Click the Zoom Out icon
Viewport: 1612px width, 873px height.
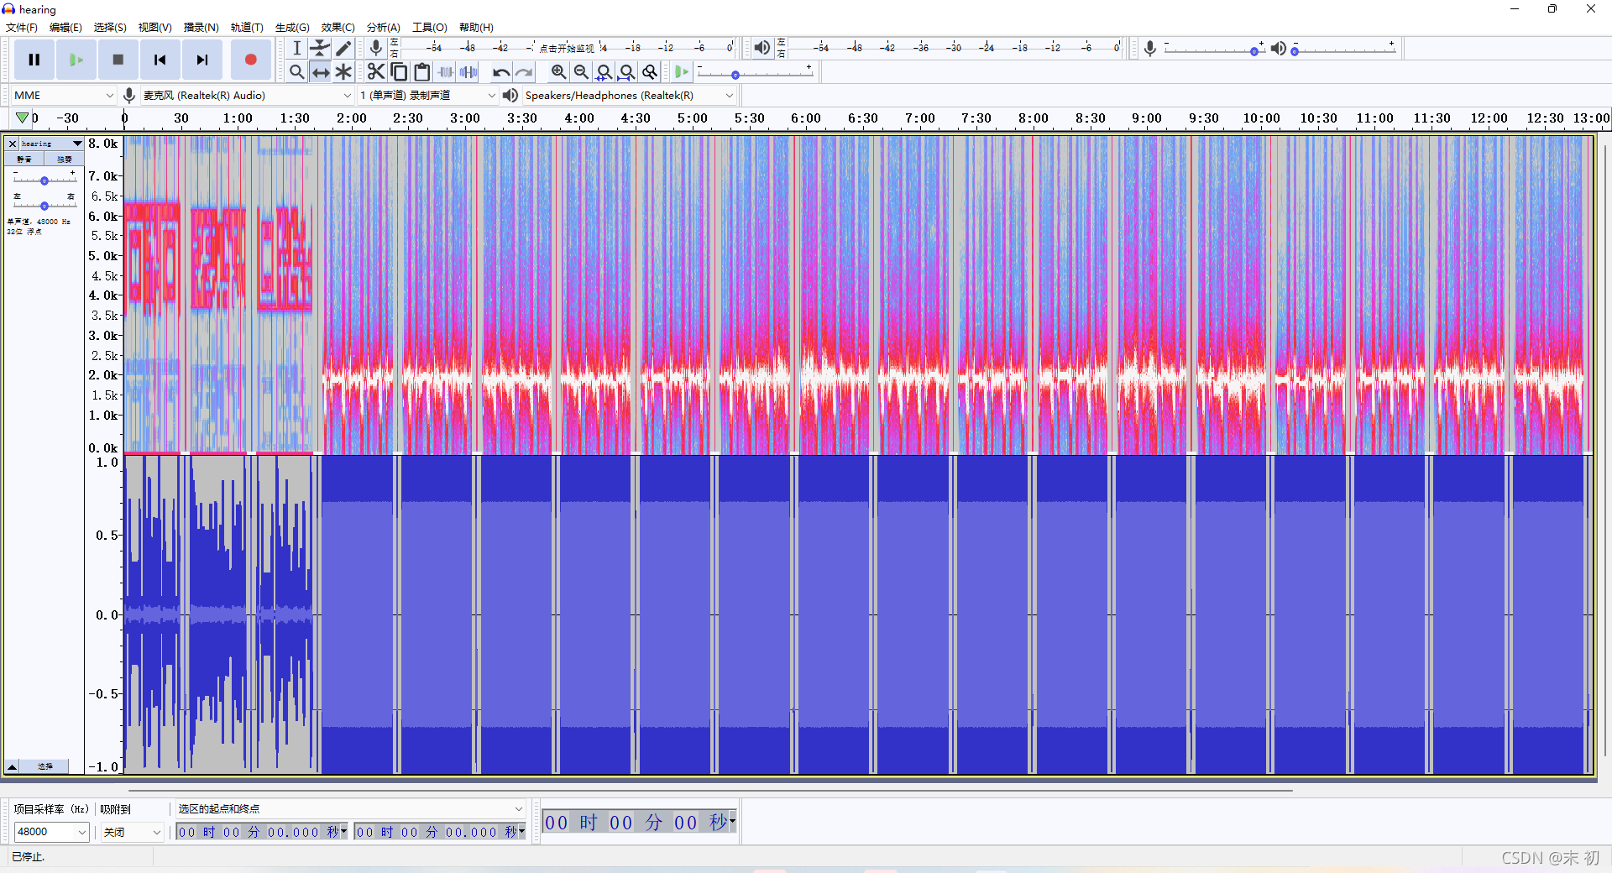coord(581,72)
